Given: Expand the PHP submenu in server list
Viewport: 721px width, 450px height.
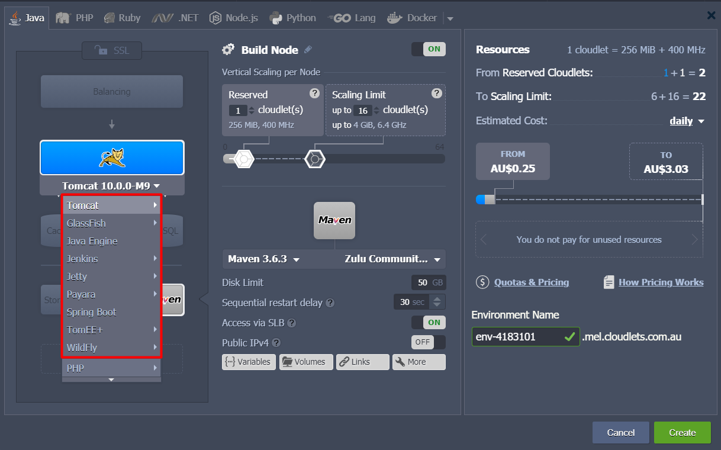Looking at the screenshot, I should tap(111, 368).
